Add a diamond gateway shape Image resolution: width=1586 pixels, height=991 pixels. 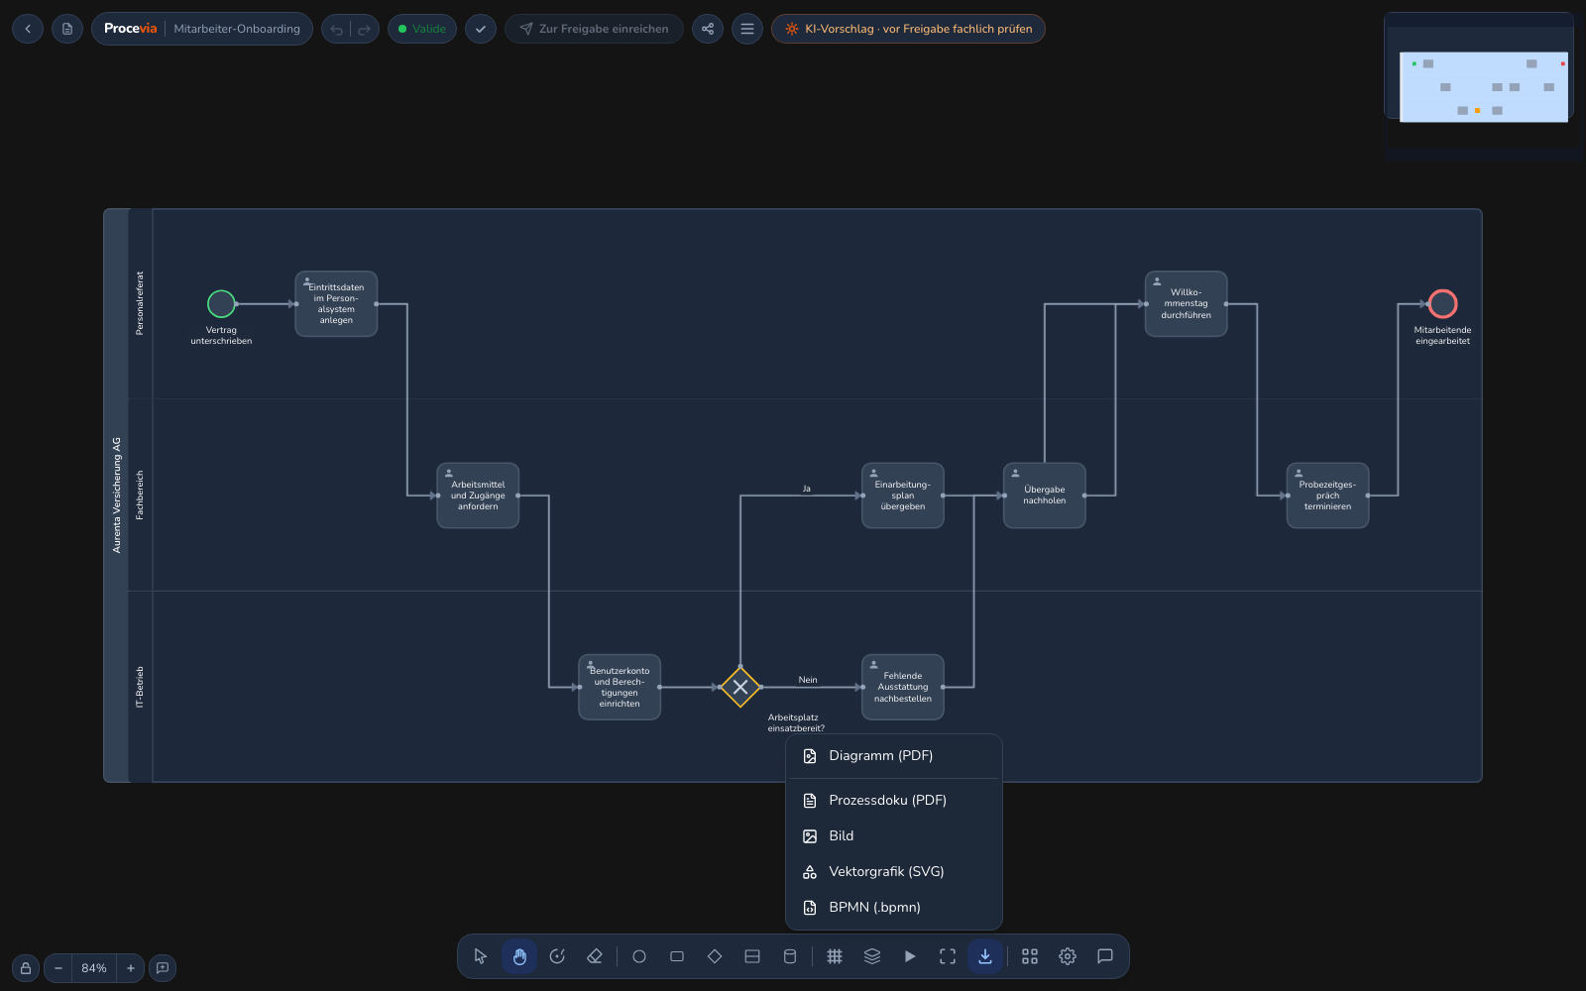(x=715, y=956)
